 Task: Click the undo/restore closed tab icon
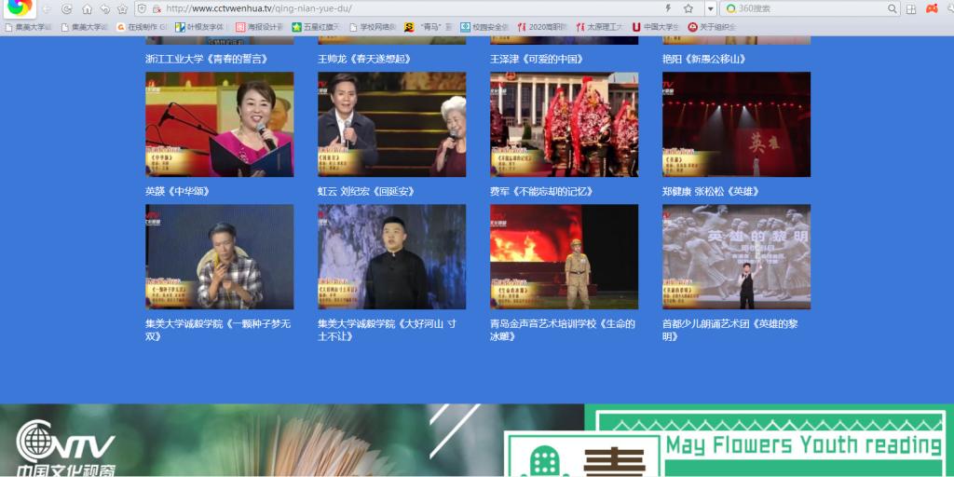(x=104, y=8)
